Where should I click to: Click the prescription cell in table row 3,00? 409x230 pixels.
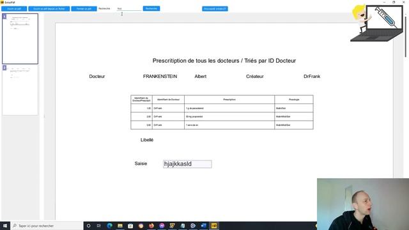pyautogui.click(x=229, y=125)
